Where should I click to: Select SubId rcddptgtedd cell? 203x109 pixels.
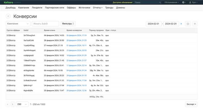[28, 55]
